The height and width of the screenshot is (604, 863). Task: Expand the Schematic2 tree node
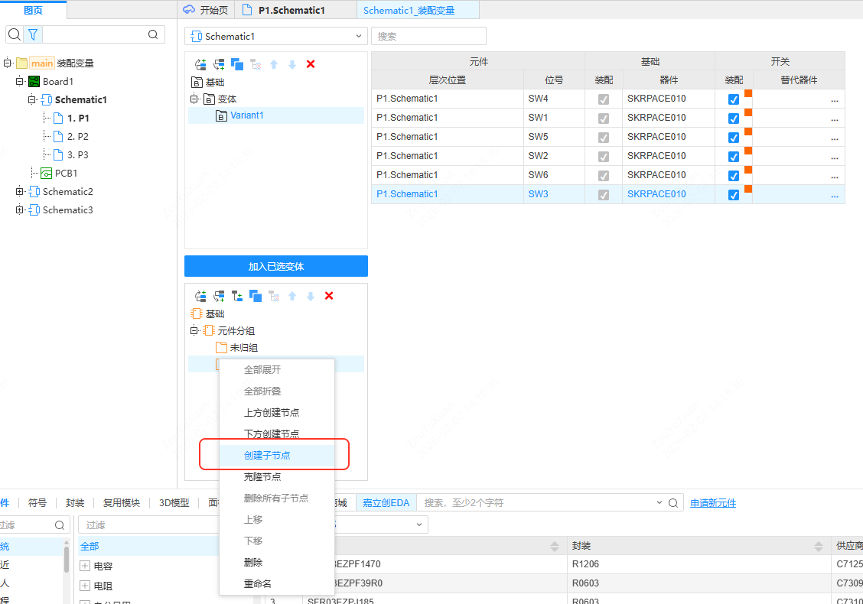click(x=20, y=191)
